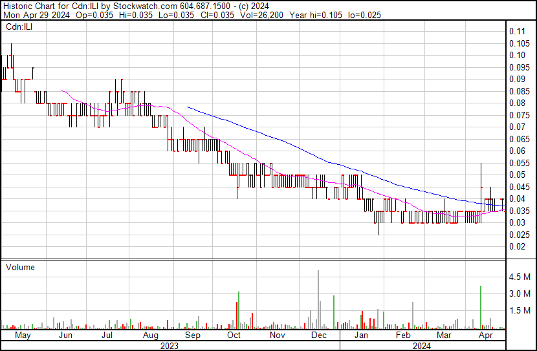
Task: Click the Vol=26,200 value in header
Action: 261,15
